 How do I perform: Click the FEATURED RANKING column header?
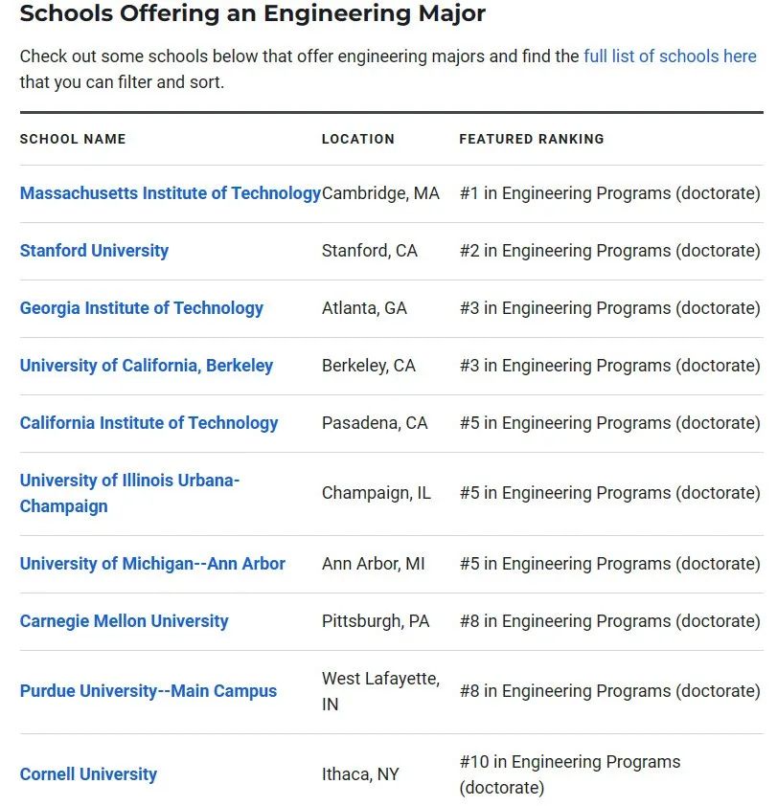click(532, 139)
